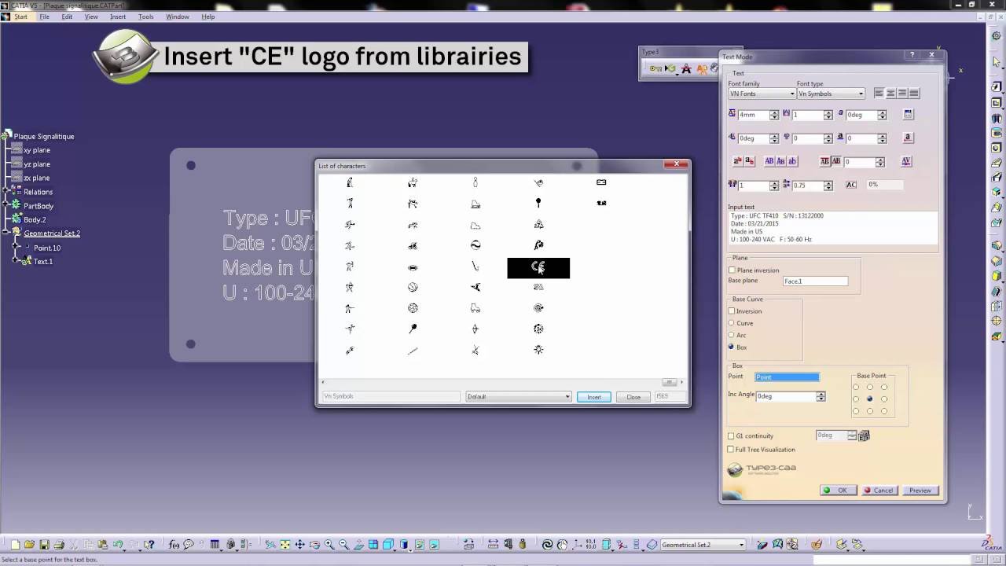Click the key icon in Type3 toolbar
This screenshot has height=566, width=1006.
655,68
